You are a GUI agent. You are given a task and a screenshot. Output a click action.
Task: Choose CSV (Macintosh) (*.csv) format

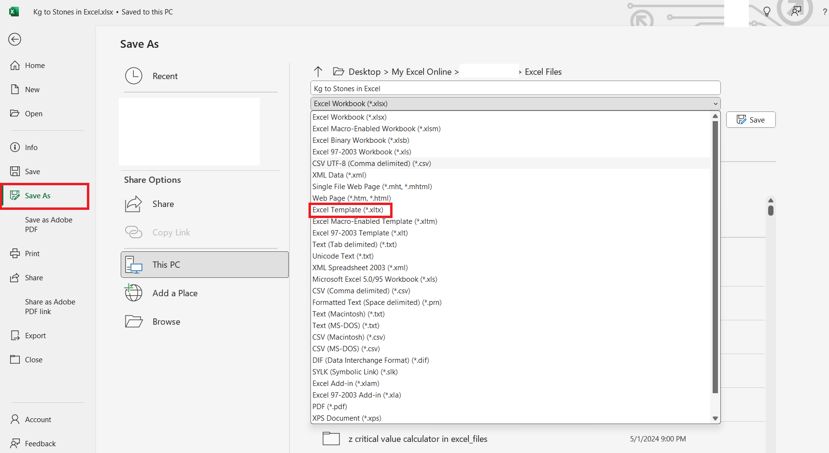click(511, 337)
